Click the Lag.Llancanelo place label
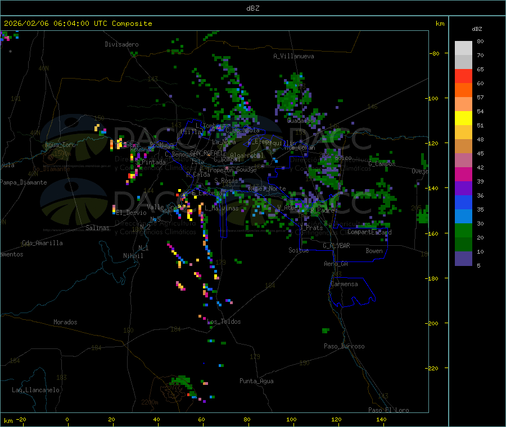 click(x=36, y=390)
